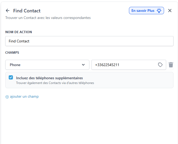Click subtitle Trouver un Contact avec les valeurs

[x=48, y=18]
